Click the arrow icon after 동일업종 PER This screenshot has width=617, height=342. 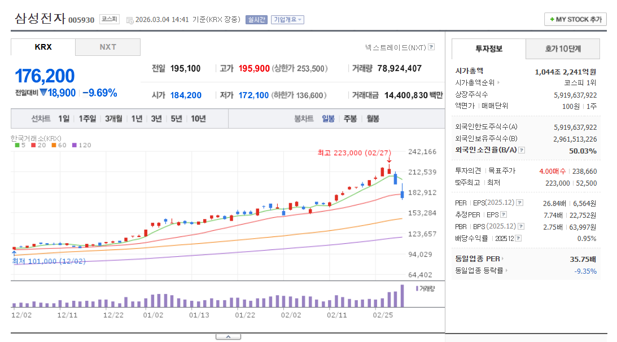tap(503, 258)
